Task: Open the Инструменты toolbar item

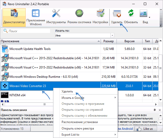Action: [x=56, y=18]
